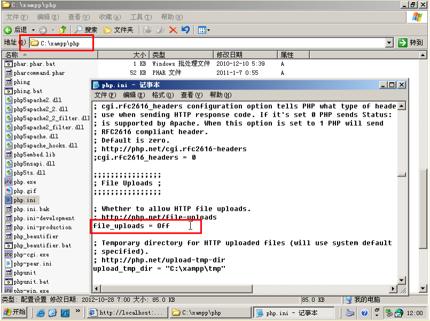Sort by Date Modified (修改日期) column header

point(245,55)
